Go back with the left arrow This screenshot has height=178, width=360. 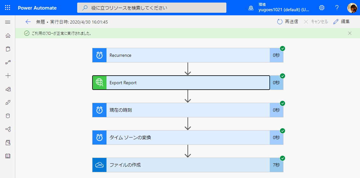pos(28,22)
